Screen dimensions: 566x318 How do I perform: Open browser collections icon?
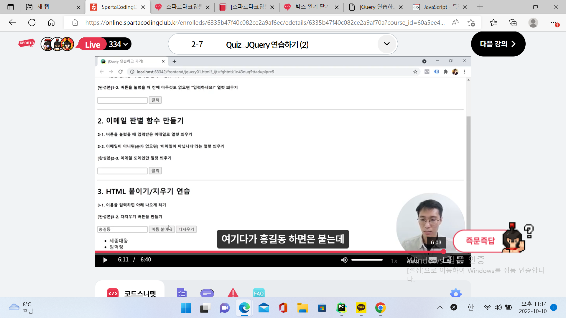click(513, 22)
